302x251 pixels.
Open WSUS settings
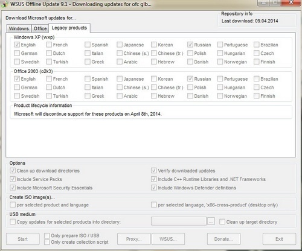168,239
